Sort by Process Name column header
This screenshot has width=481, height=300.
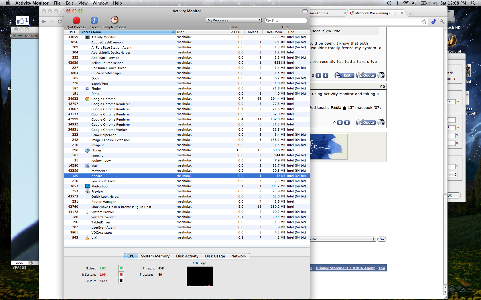[127, 32]
